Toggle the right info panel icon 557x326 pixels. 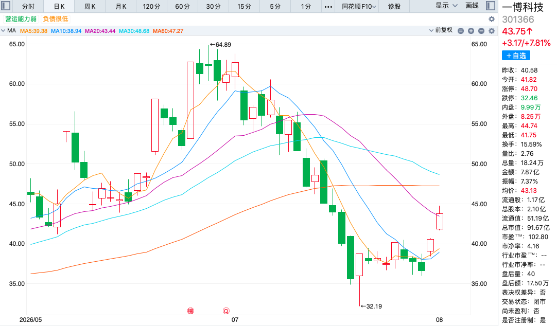point(491,6)
